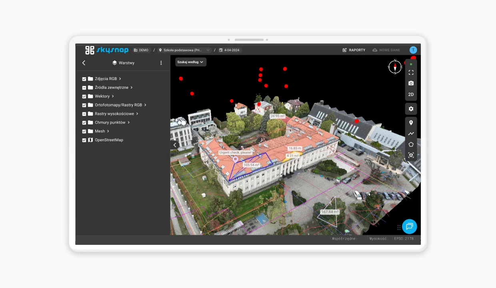Click the user avatar T
Screen dimensions: 496x288
point(413,50)
